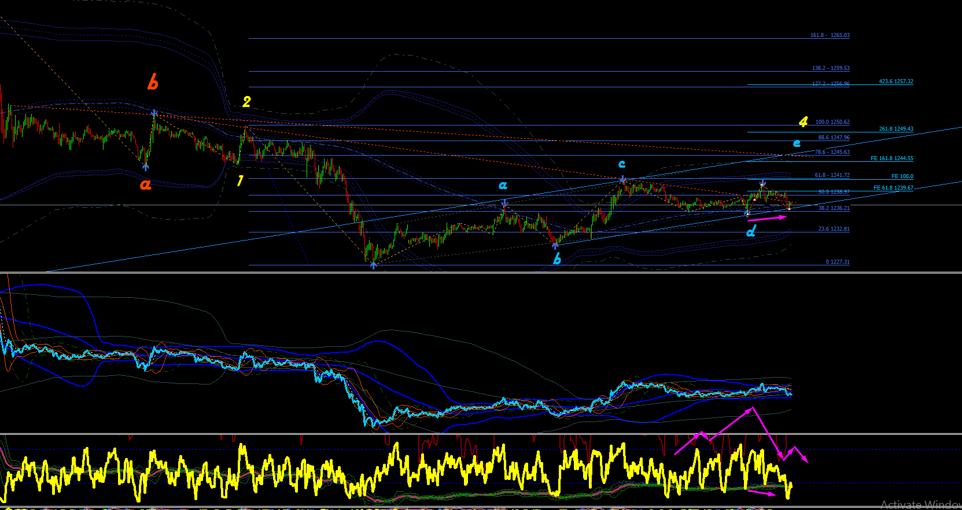Select the blue wave label "c"
962x510 pixels.
pos(622,164)
